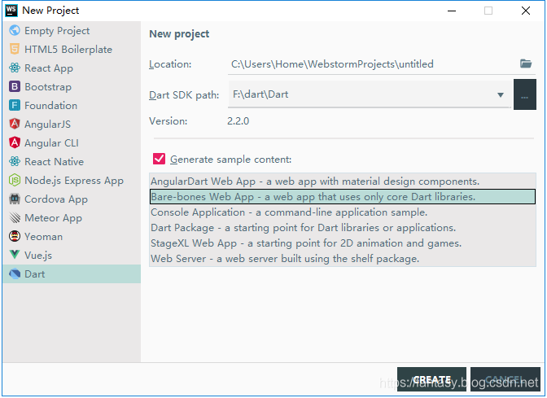Click the CREATE button

(431, 379)
